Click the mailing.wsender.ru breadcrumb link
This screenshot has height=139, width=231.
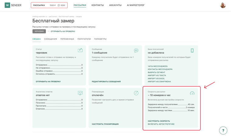[40, 17]
